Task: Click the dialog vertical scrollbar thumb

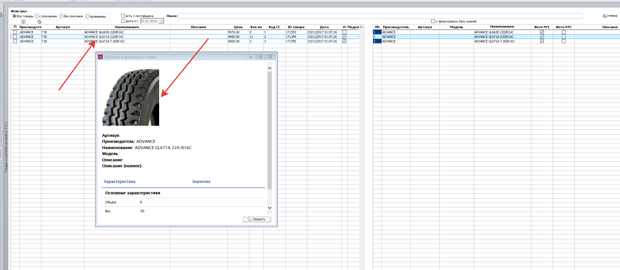Action: coord(270,130)
